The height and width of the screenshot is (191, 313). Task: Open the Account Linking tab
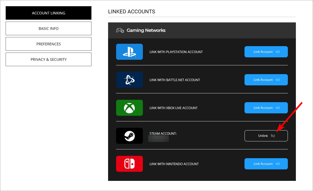(x=48, y=13)
